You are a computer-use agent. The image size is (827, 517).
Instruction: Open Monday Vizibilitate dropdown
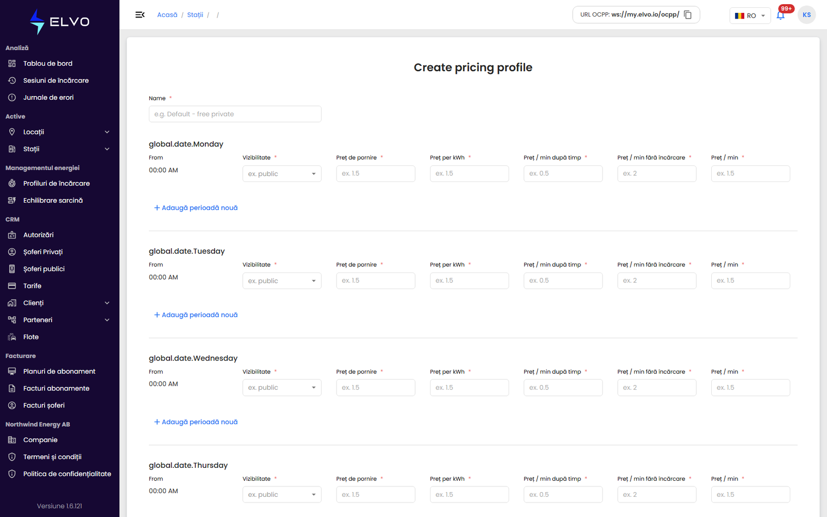tap(282, 174)
